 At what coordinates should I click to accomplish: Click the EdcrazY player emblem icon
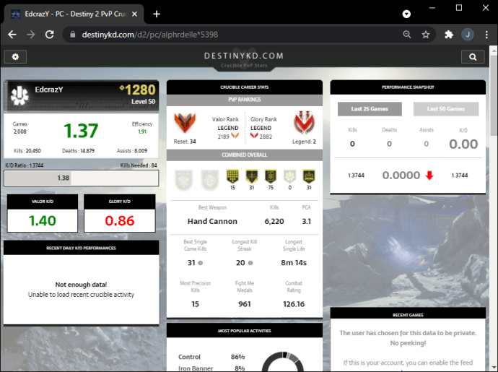19,95
